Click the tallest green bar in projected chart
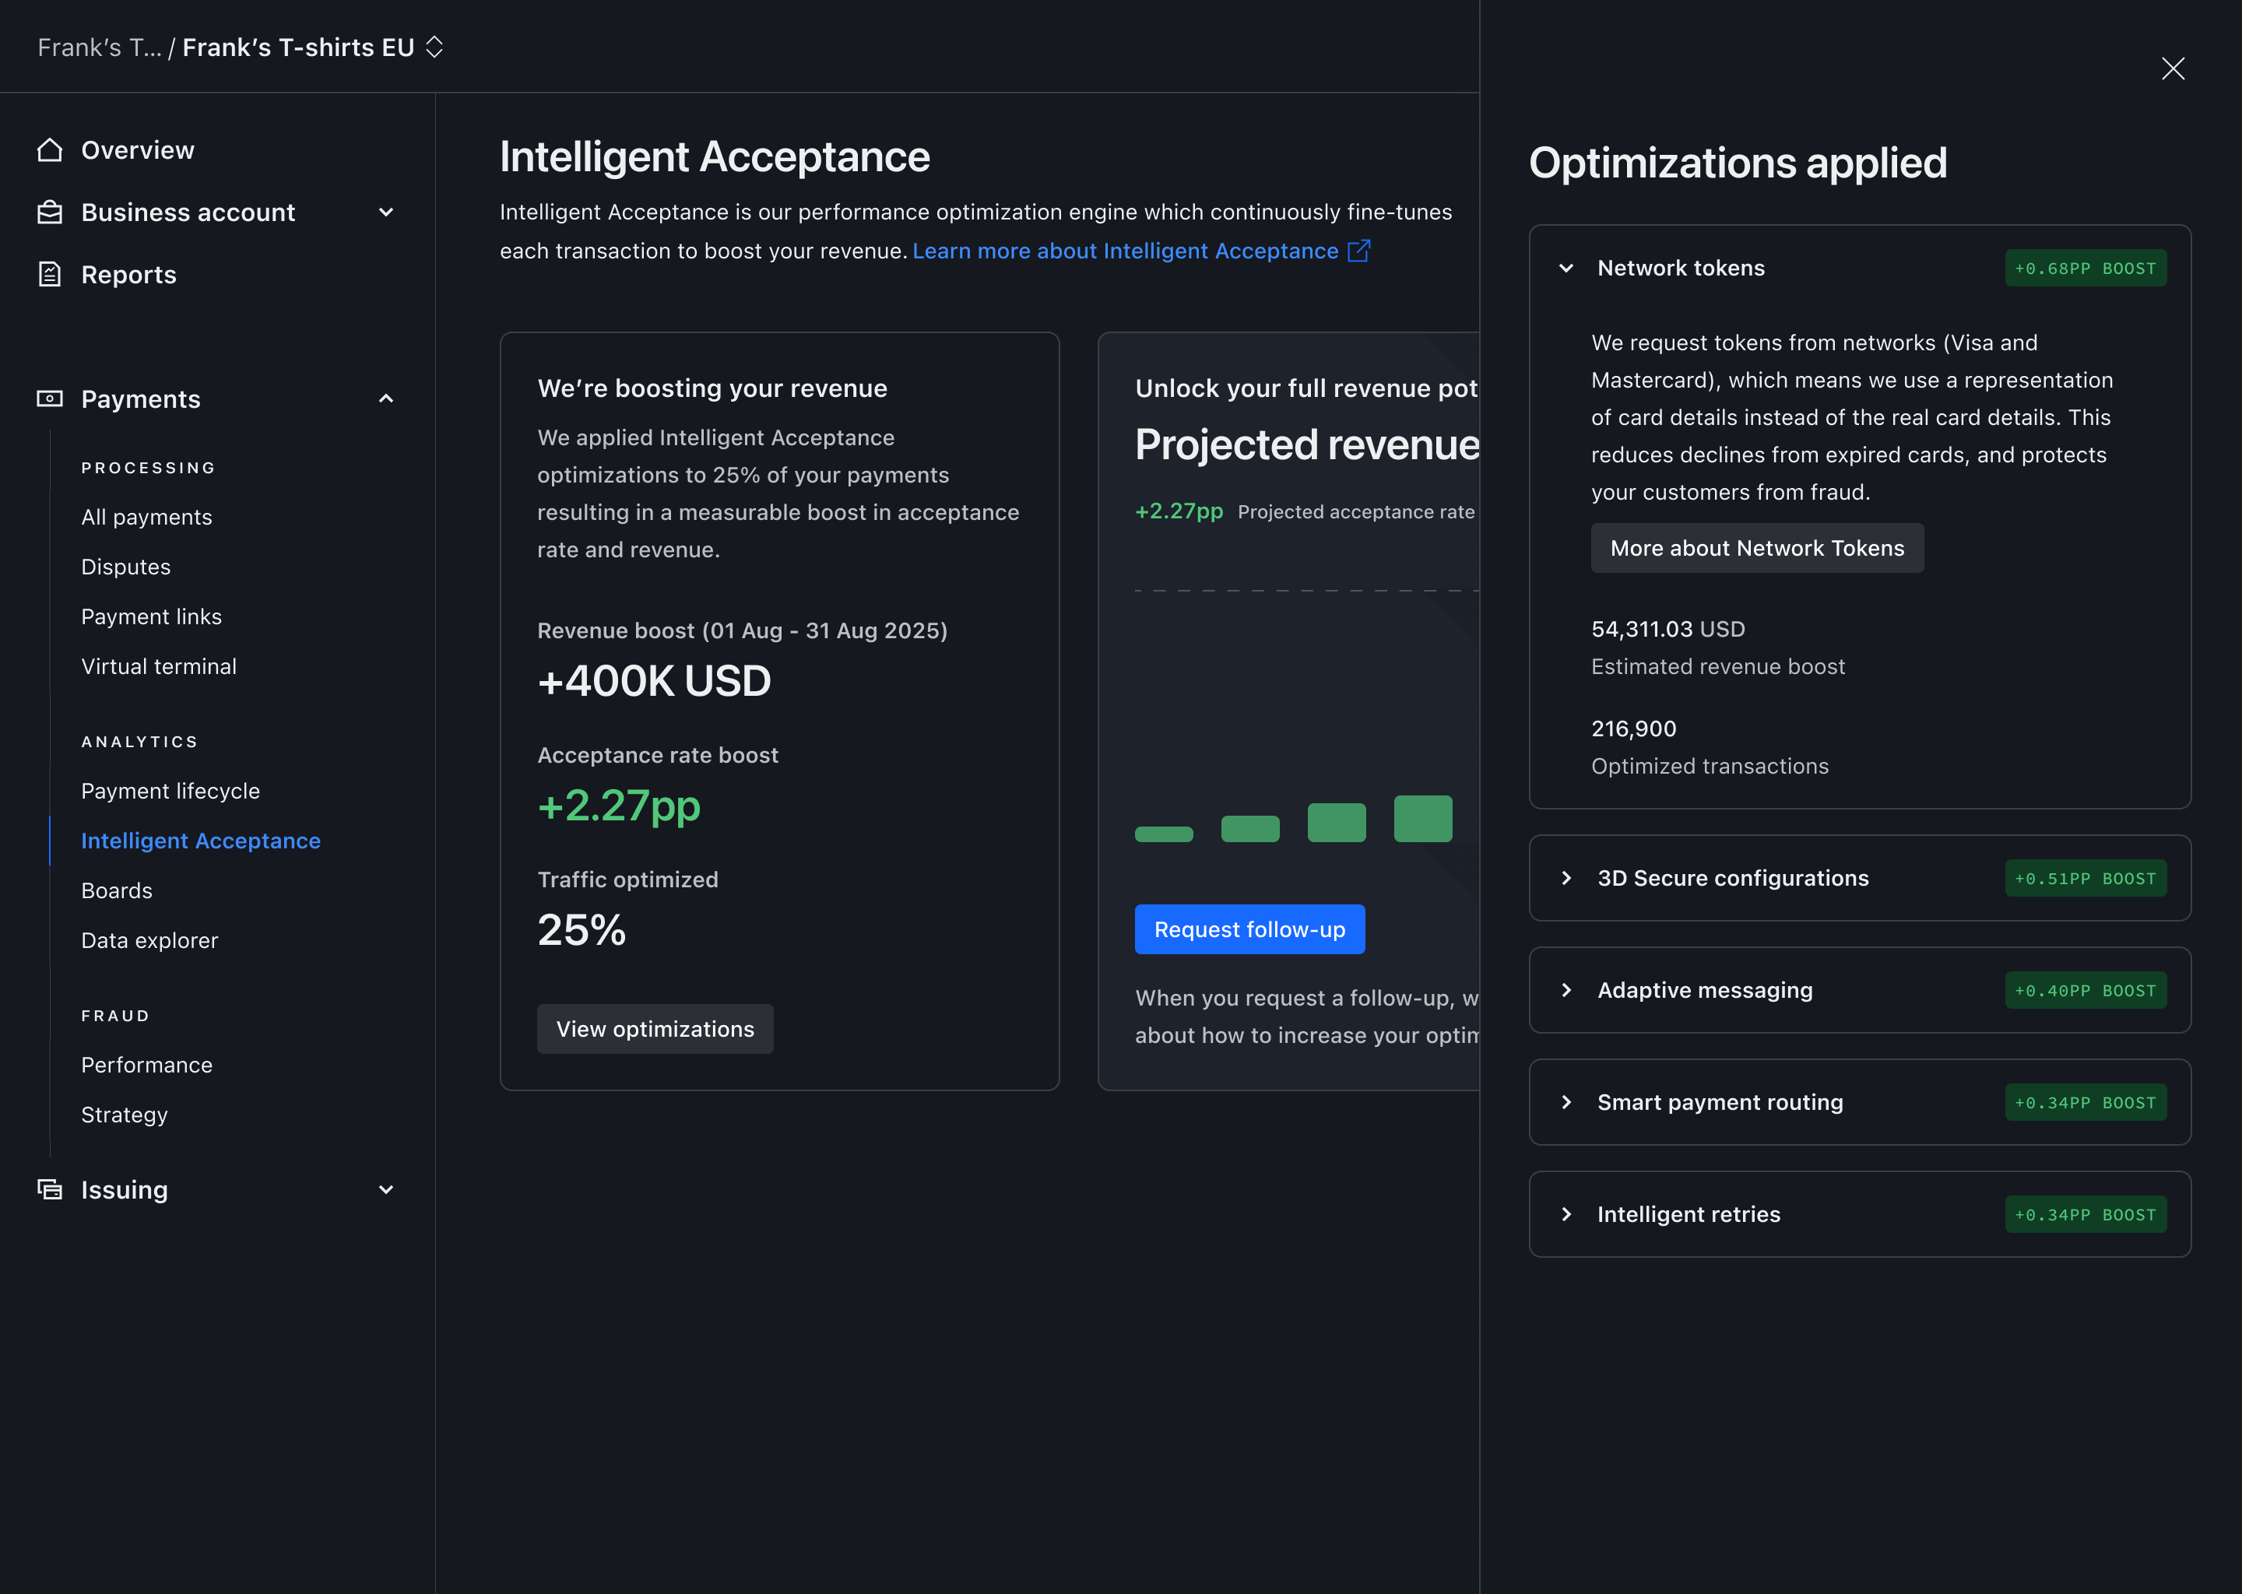This screenshot has height=1594, width=2242. coord(1422,819)
